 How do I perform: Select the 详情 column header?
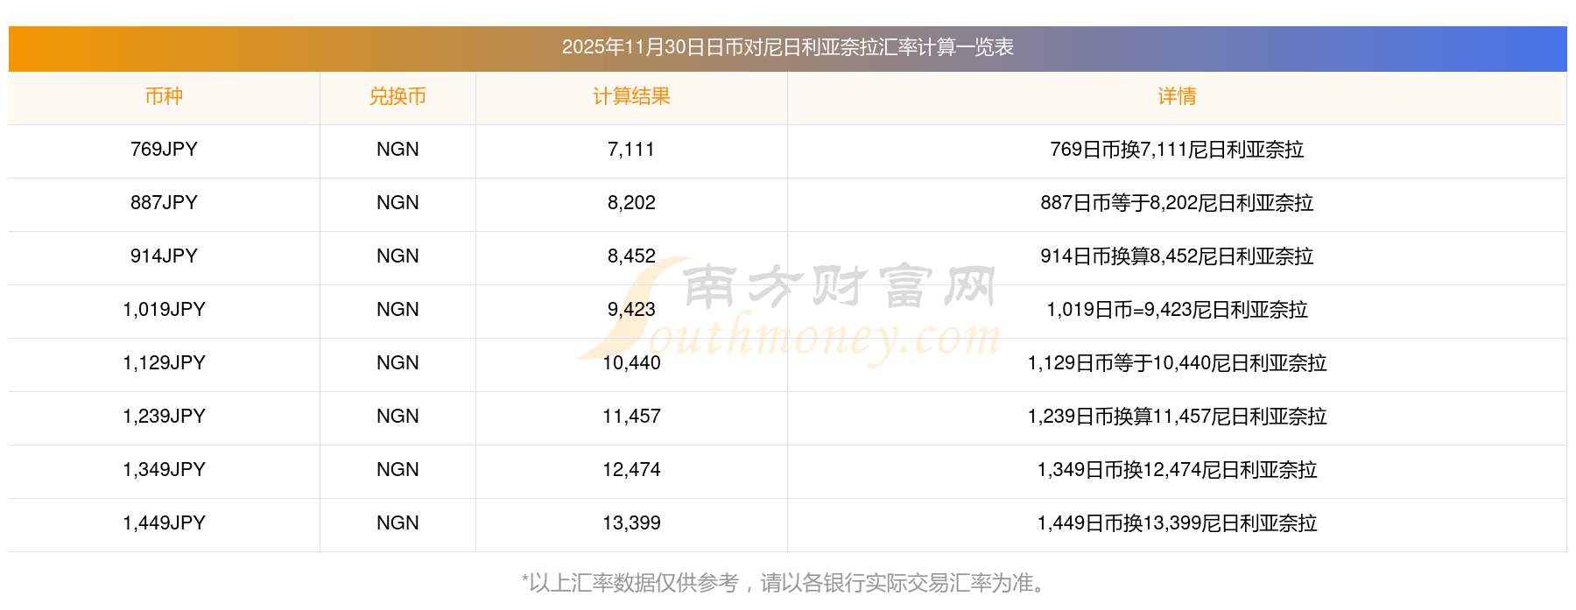click(1177, 96)
